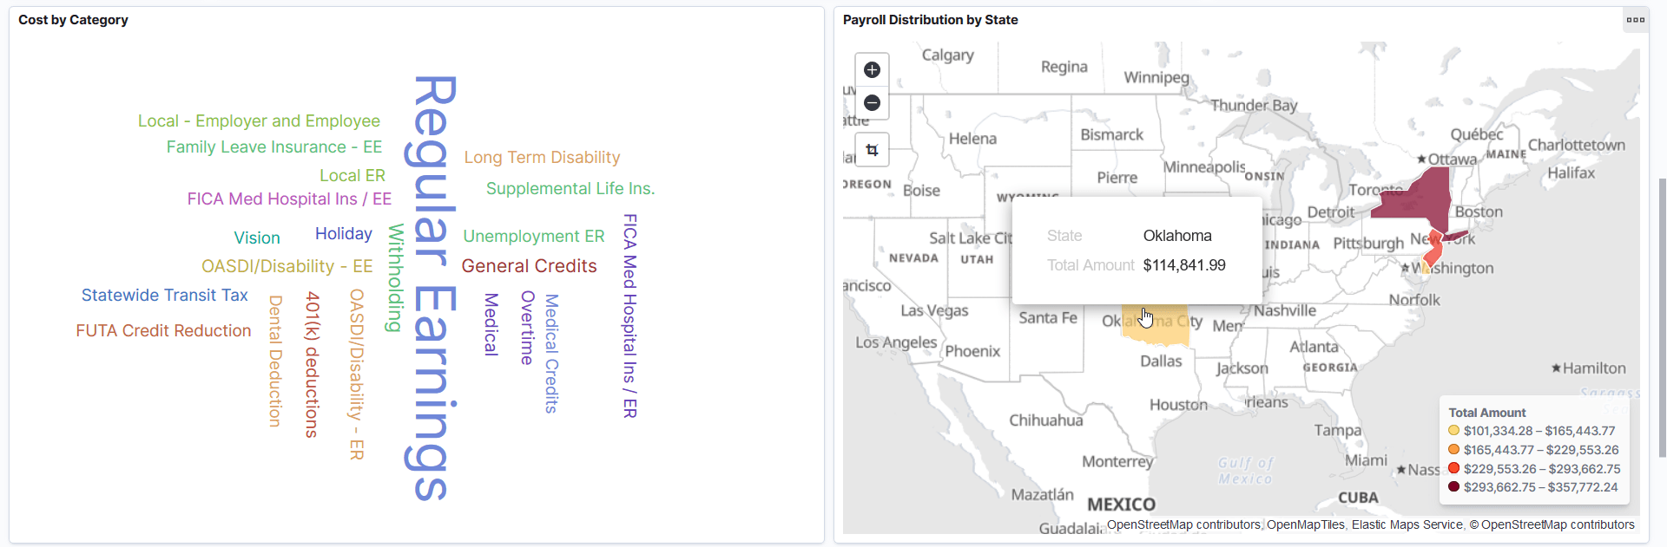Click "Holiday" in the Cost by Category cloud
This screenshot has width=1667, height=547.
point(343,233)
